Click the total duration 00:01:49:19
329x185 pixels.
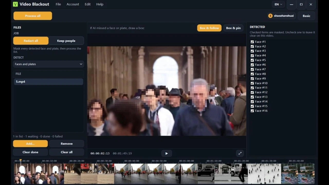coord(122,153)
